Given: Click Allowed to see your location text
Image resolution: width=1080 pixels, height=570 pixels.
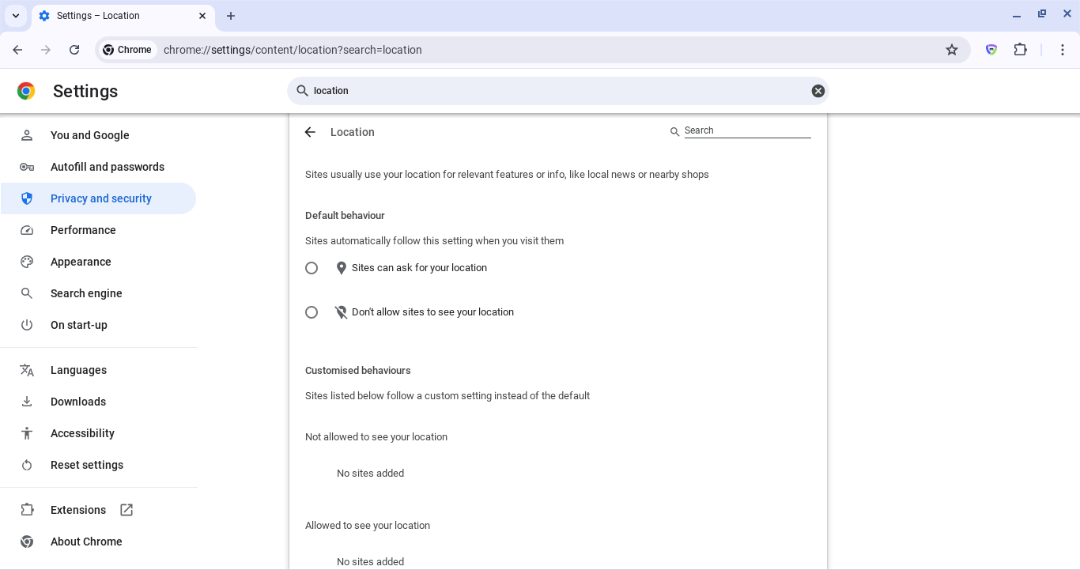Looking at the screenshot, I should point(368,525).
